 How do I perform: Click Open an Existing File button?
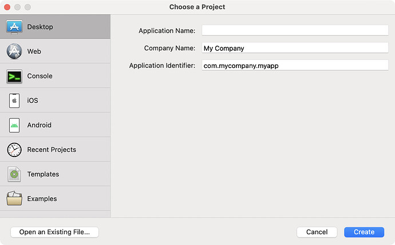tap(54, 232)
